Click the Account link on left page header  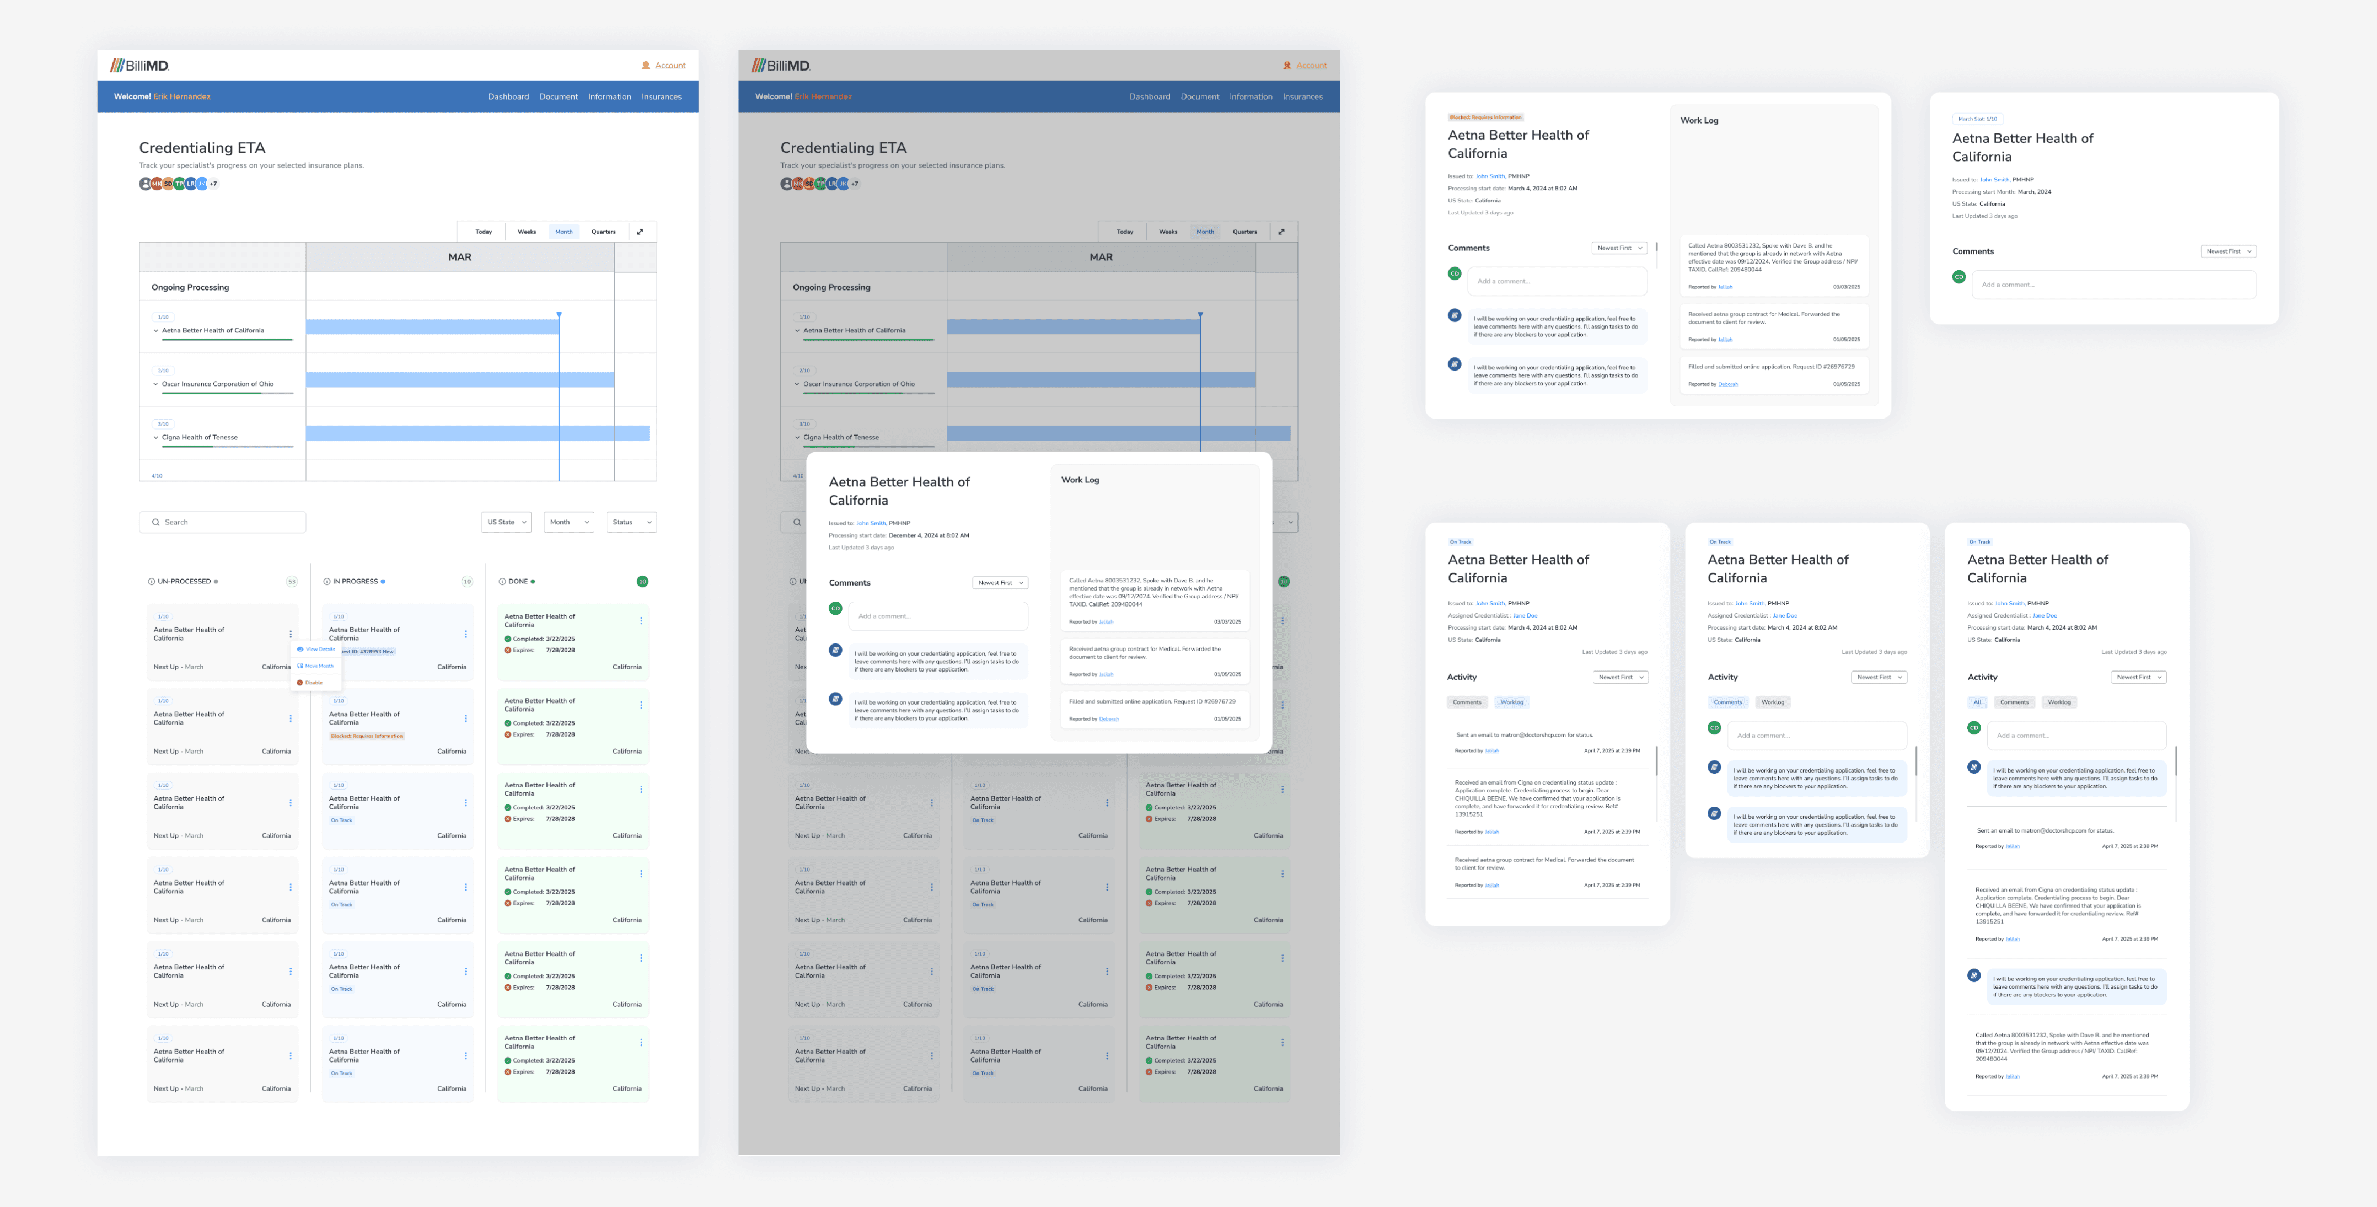pos(670,66)
